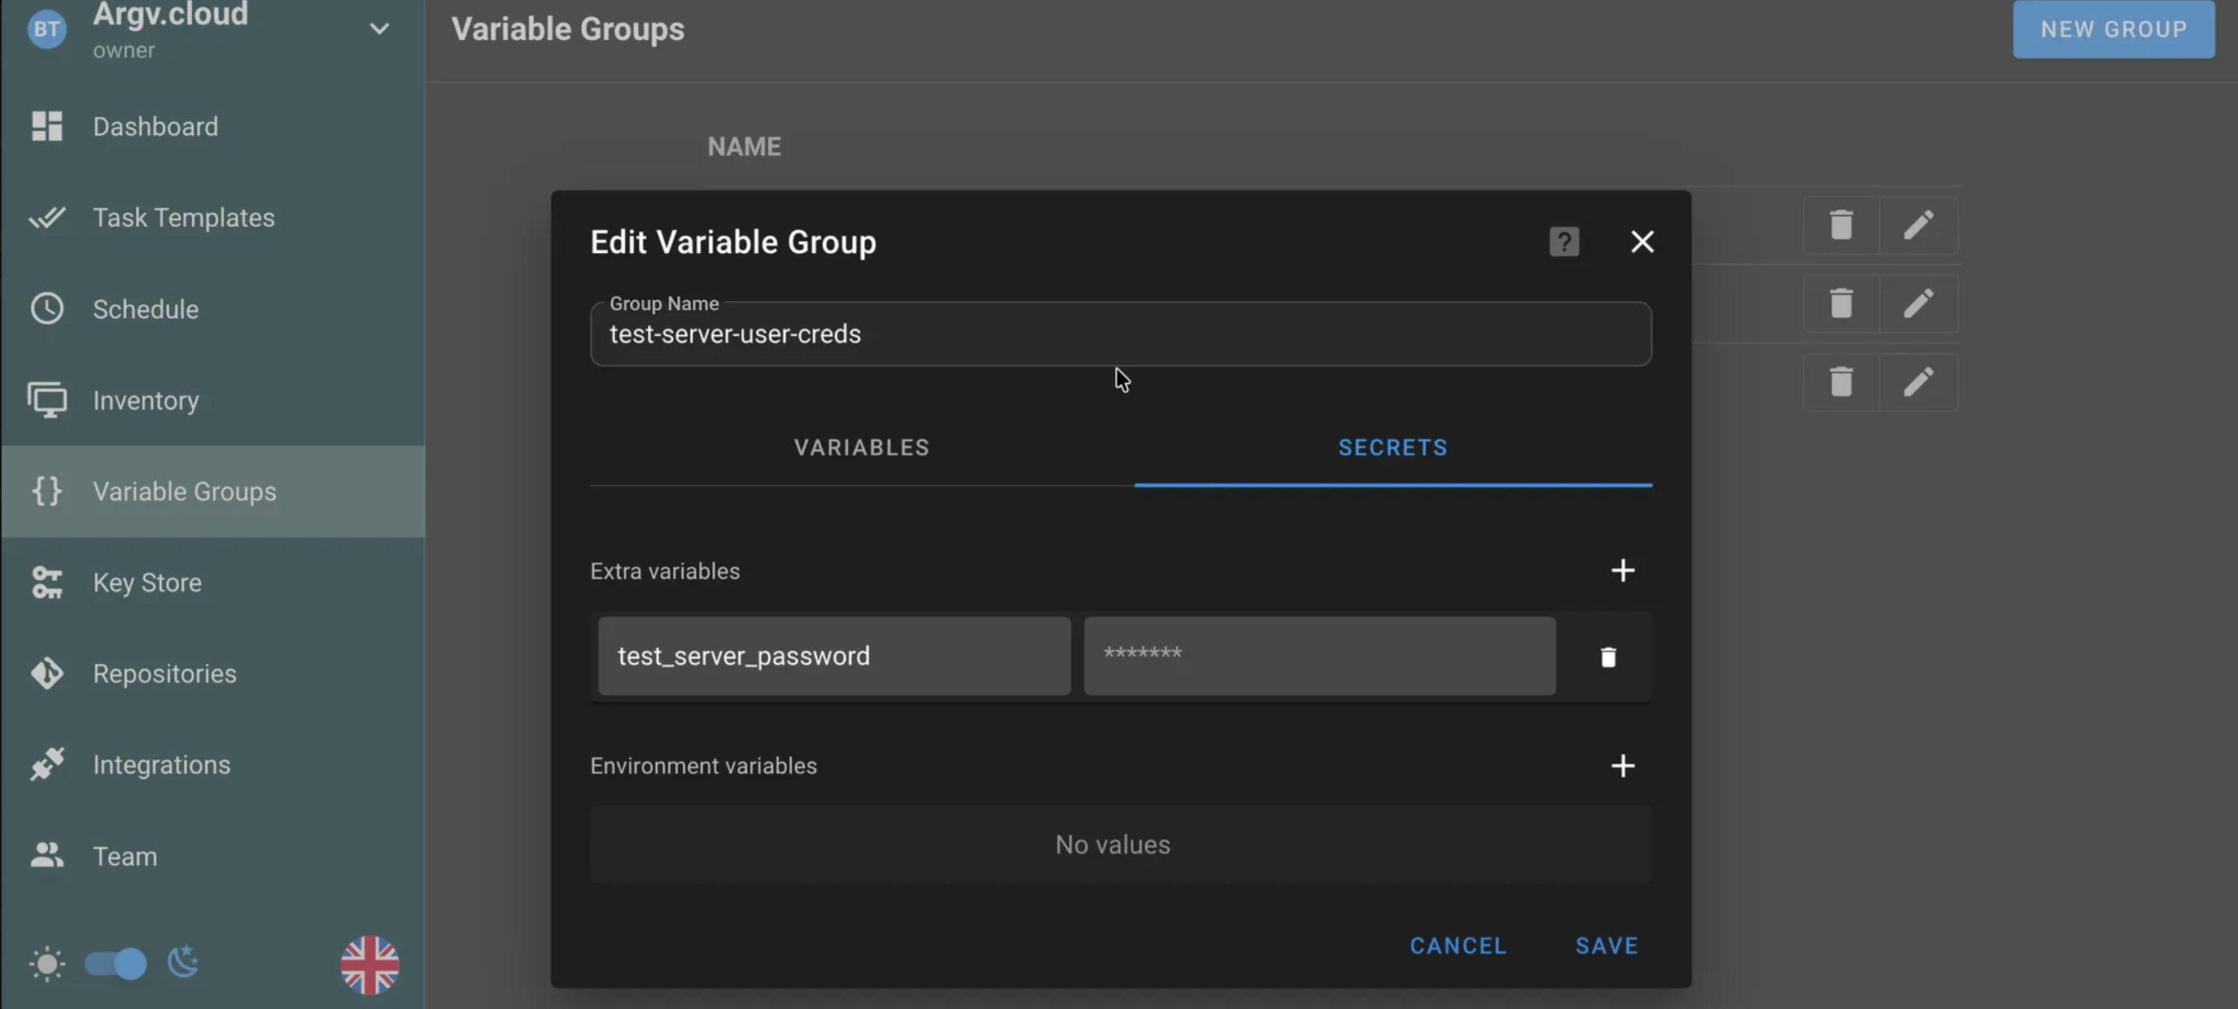Viewport: 2238px width, 1009px height.
Task: Open the Dashboard section
Action: tap(155, 126)
